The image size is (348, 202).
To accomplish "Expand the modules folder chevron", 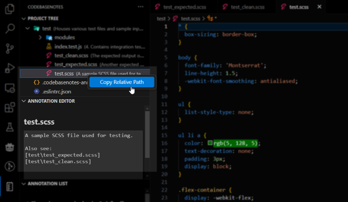I will pyautogui.click(x=40, y=37).
